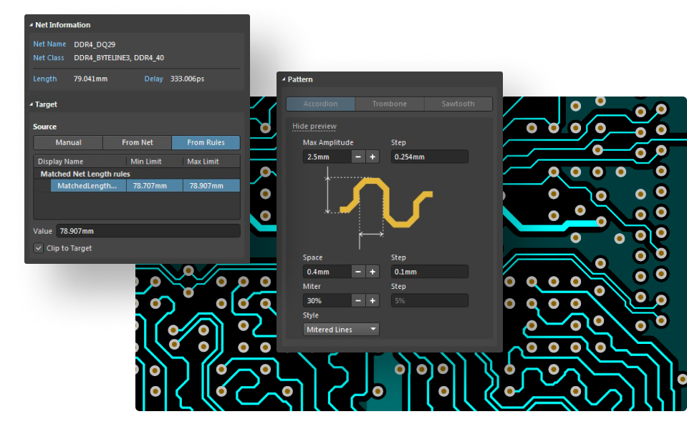Viewport: 687px width, 429px height.
Task: Click the accordion pattern preview image
Action: click(x=380, y=204)
